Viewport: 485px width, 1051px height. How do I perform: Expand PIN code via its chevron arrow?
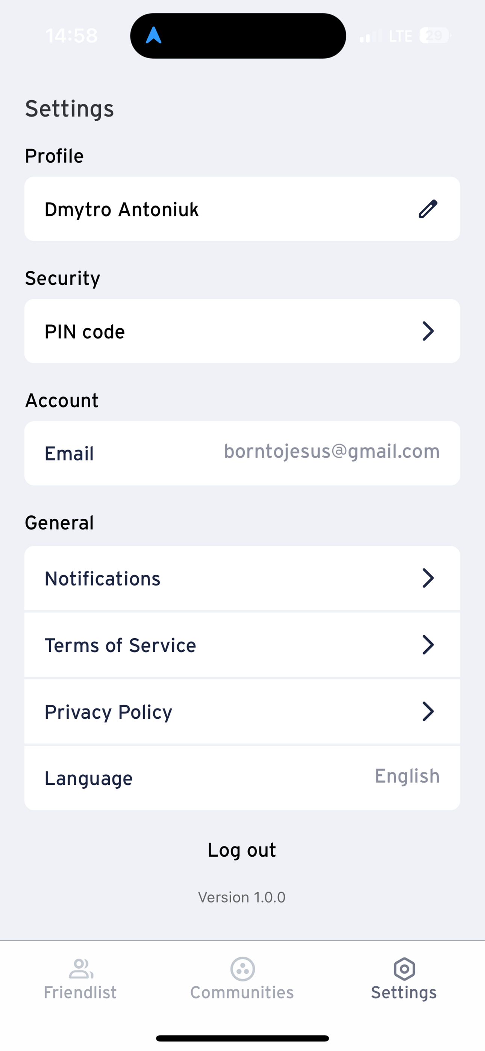tap(428, 331)
